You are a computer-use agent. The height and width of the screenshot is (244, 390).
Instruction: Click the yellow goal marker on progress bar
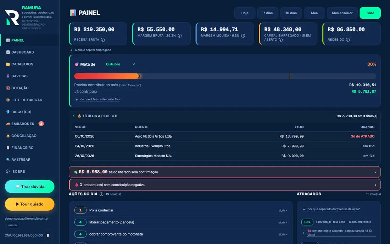290,76
